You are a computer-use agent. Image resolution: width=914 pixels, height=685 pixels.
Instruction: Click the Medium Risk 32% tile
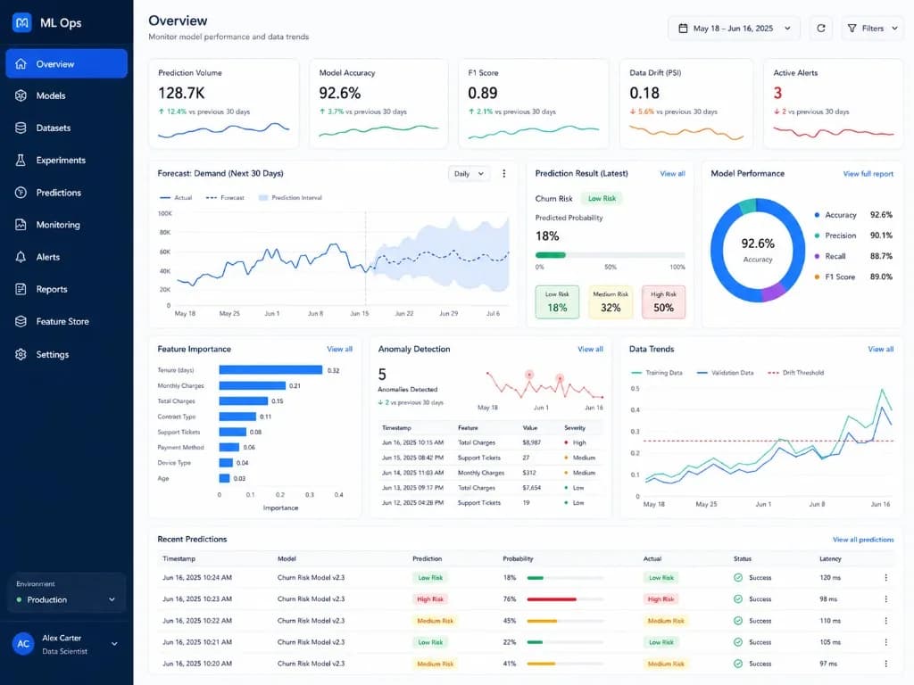611,301
